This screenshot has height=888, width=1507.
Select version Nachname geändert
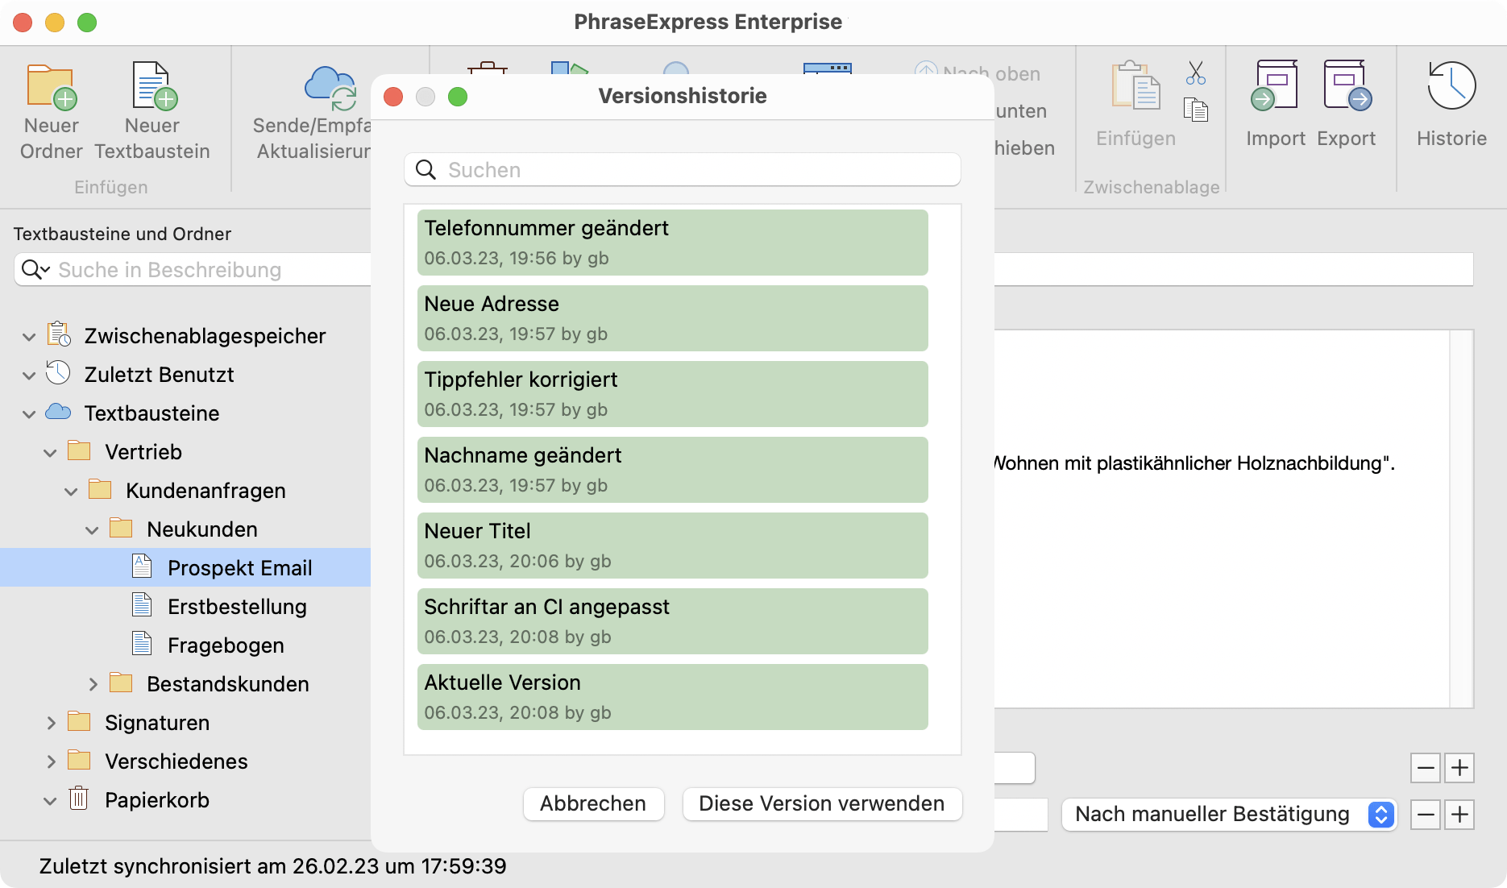pyautogui.click(x=673, y=470)
